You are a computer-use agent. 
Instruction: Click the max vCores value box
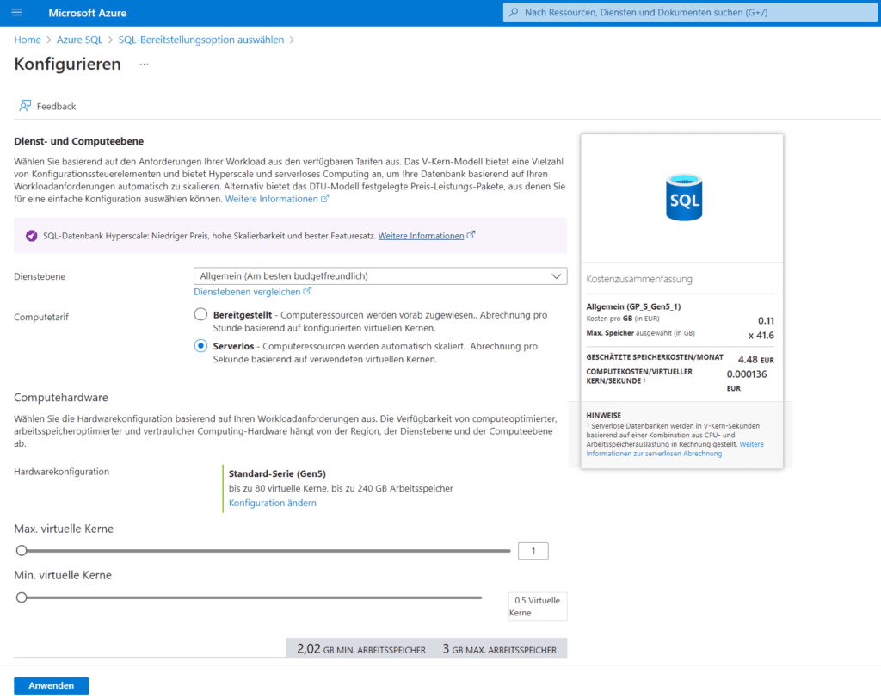pos(533,551)
